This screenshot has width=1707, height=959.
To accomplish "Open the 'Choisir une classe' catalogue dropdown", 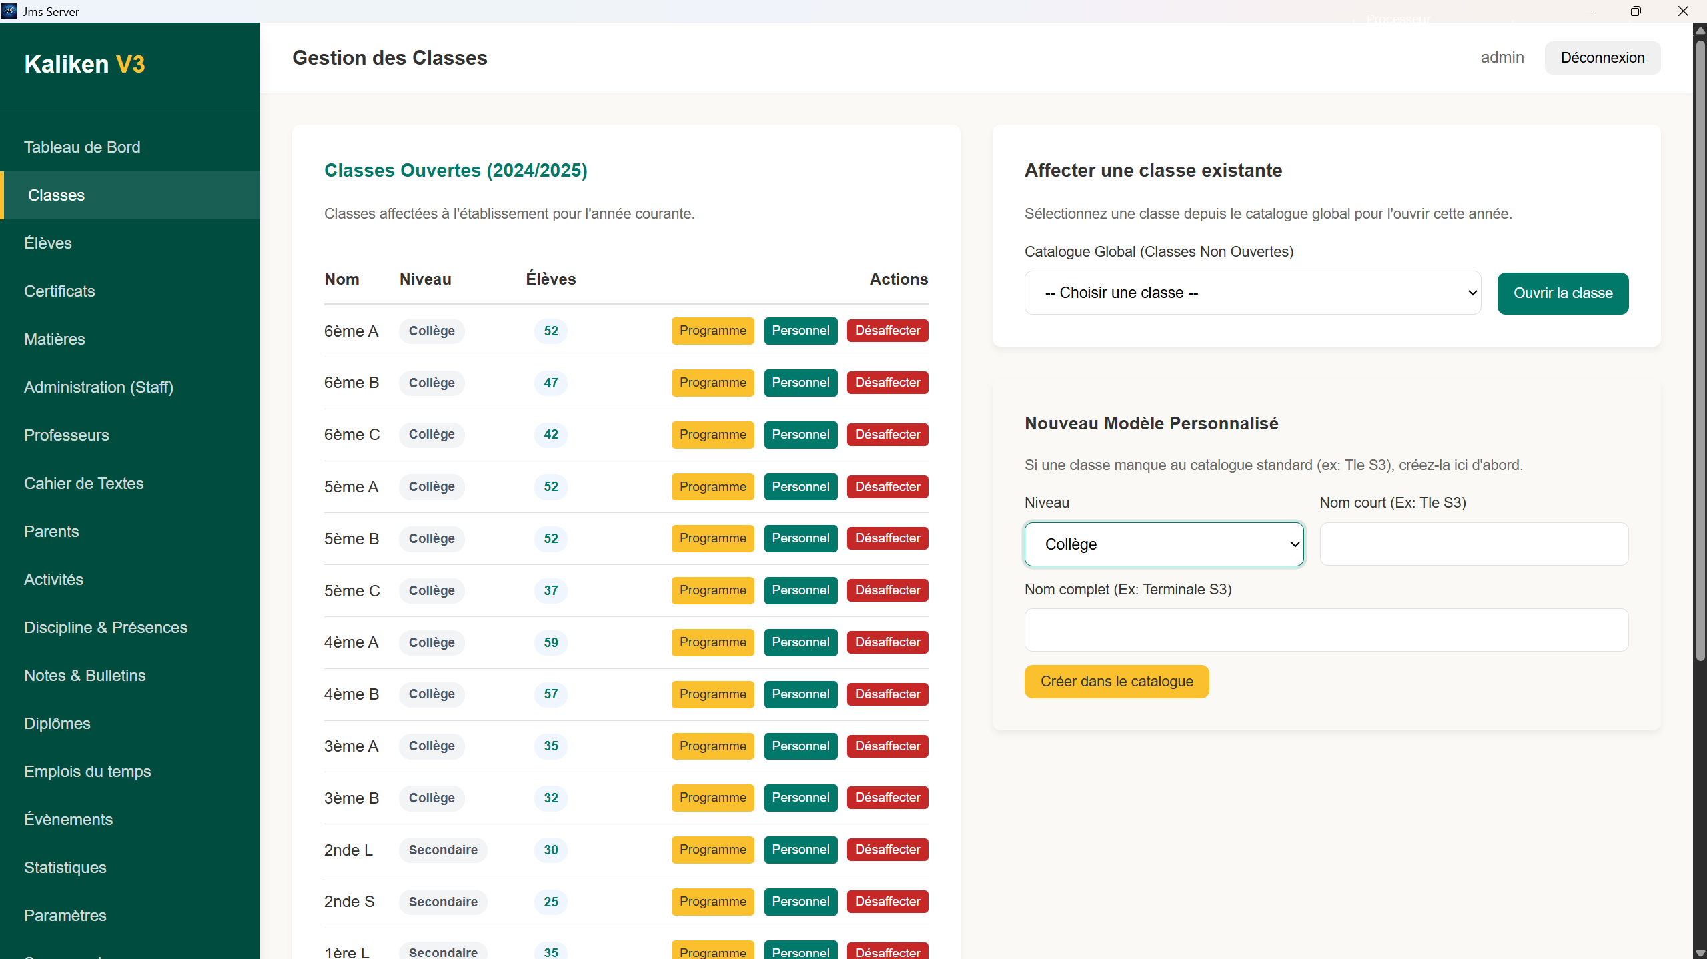I will [x=1251, y=293].
